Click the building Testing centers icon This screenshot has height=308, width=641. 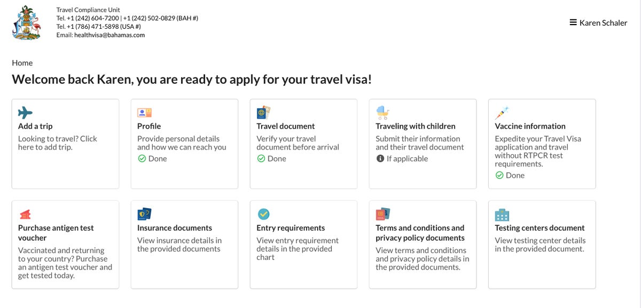[502, 215]
